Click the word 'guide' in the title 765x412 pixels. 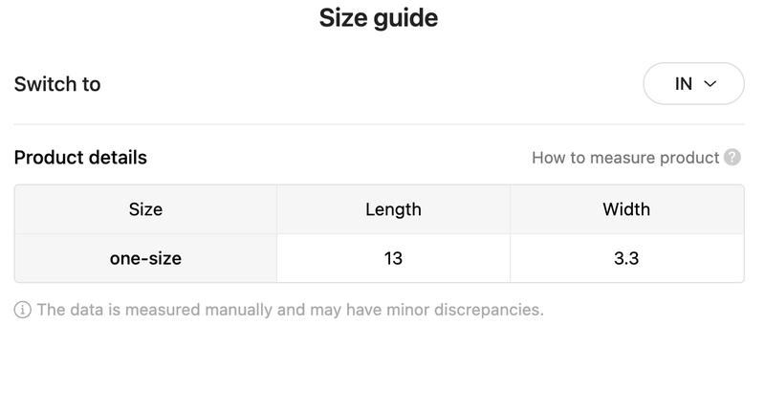[405, 19]
